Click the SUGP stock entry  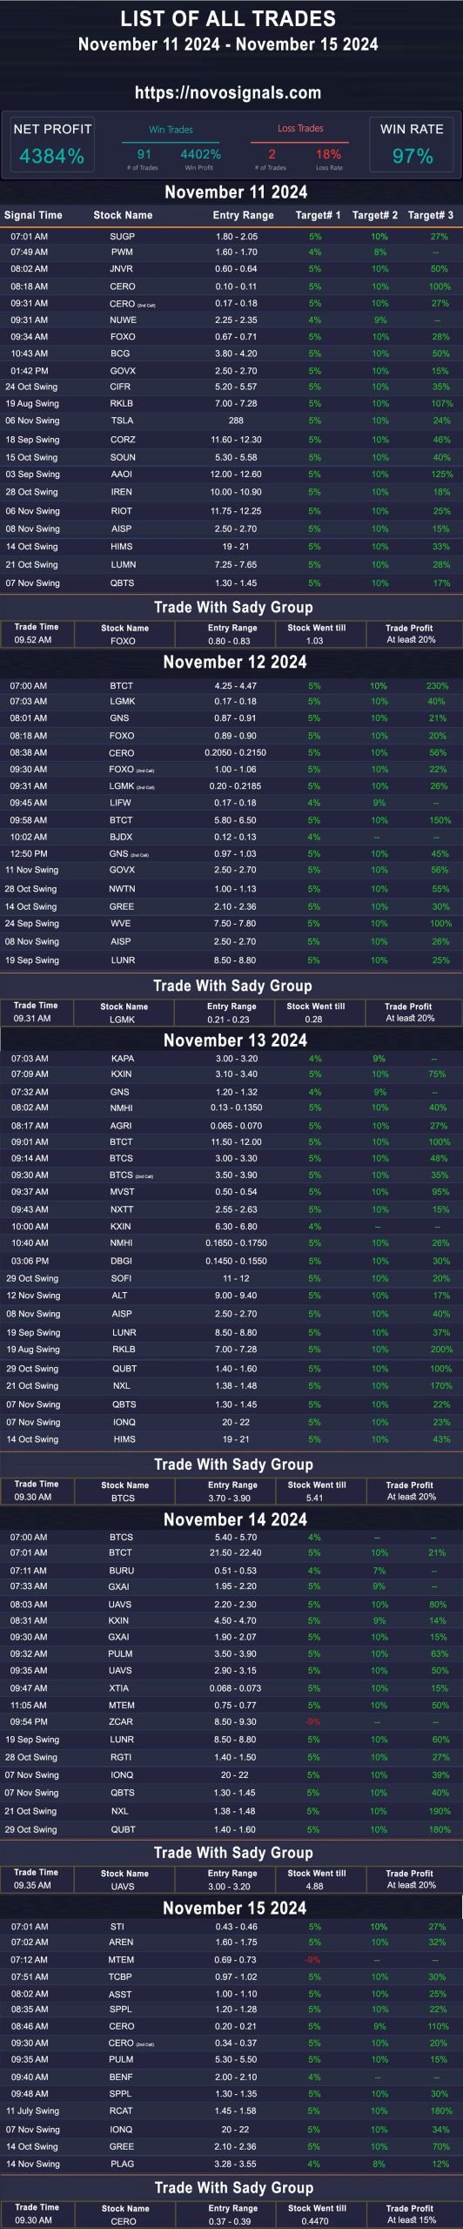tap(122, 236)
